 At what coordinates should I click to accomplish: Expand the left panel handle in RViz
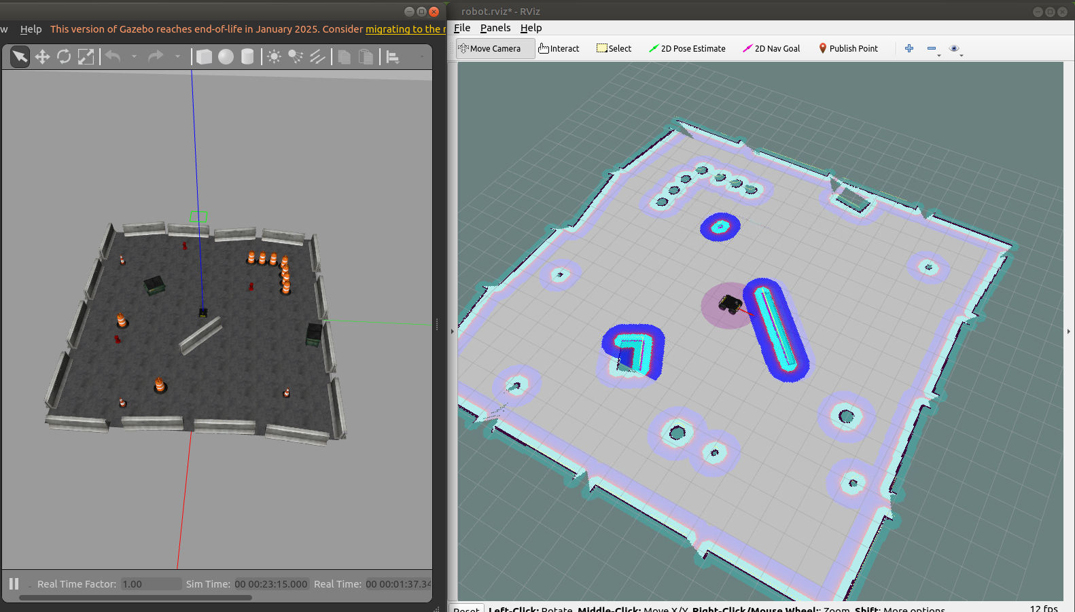tap(452, 331)
